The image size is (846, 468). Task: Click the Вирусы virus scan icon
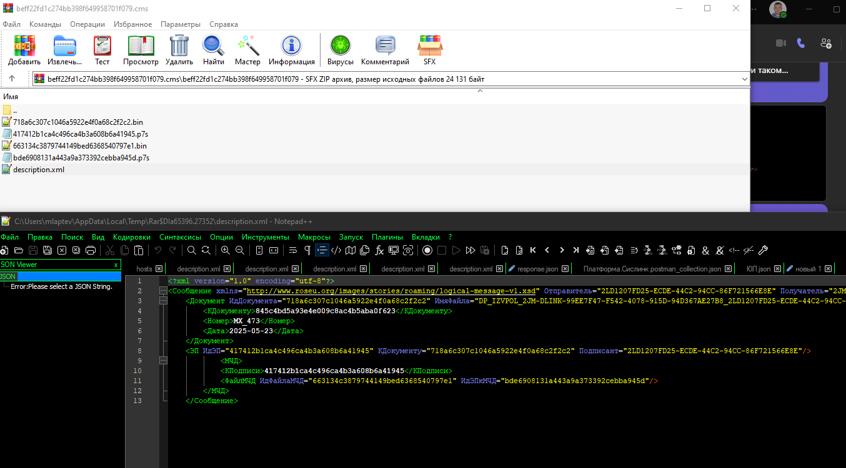[x=341, y=50]
